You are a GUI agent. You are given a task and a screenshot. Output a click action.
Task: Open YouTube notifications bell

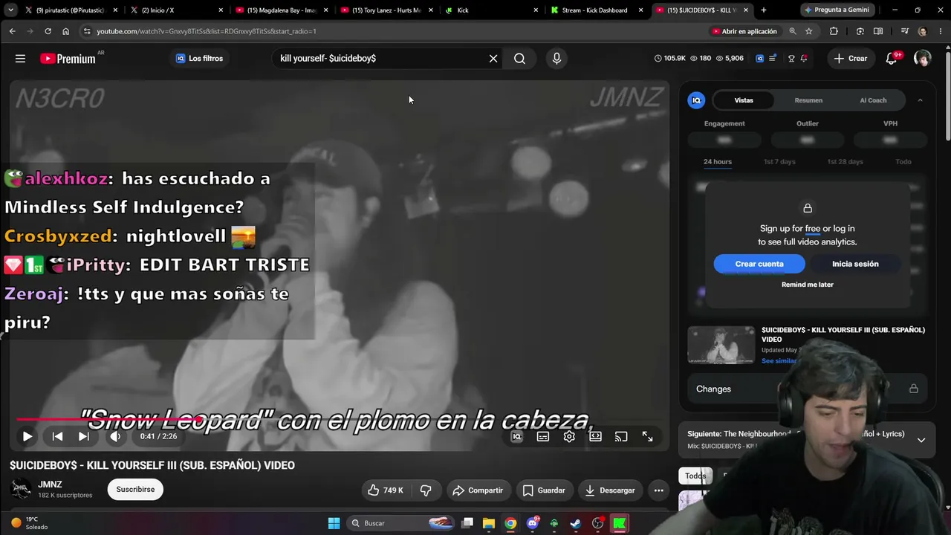[892, 59]
